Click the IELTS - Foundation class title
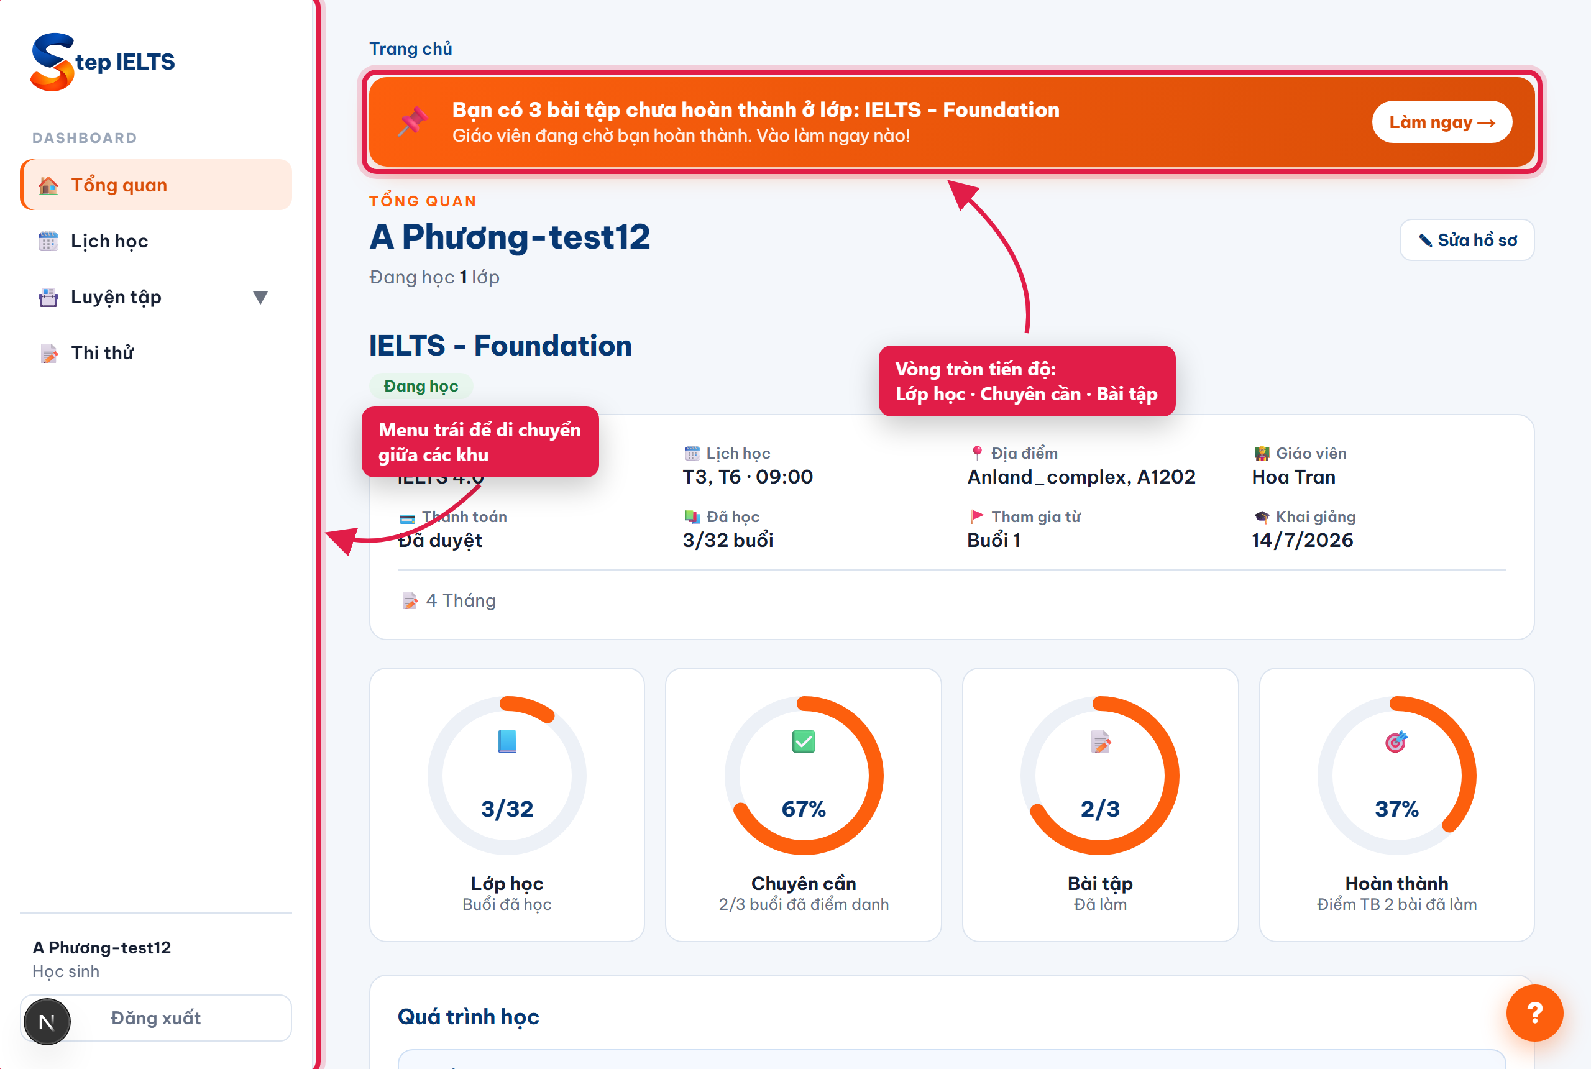The width and height of the screenshot is (1591, 1069). (x=500, y=346)
